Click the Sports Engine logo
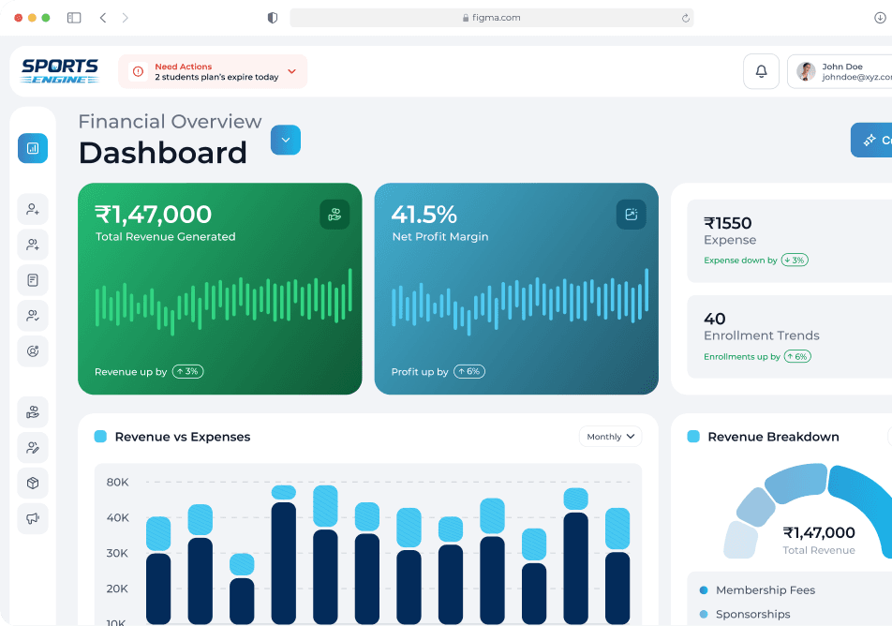Viewport: 892px width, 626px height. (x=60, y=71)
